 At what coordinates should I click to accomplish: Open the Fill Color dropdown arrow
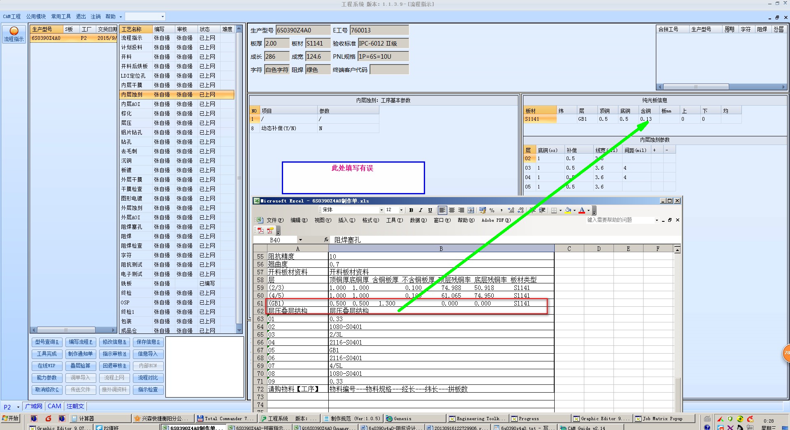574,210
